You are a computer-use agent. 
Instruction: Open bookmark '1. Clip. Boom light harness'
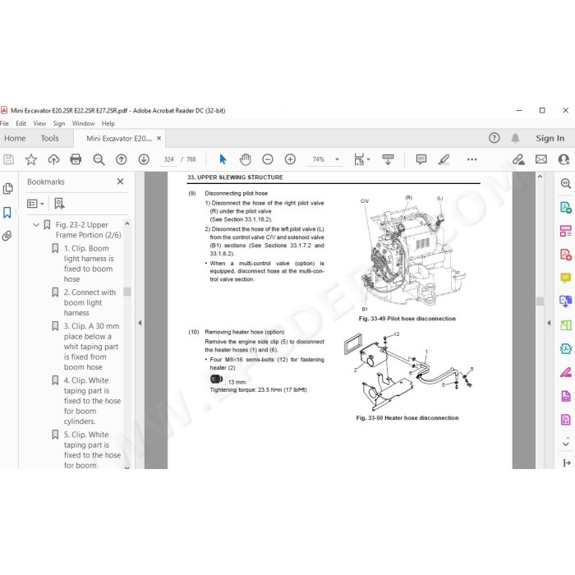click(88, 264)
